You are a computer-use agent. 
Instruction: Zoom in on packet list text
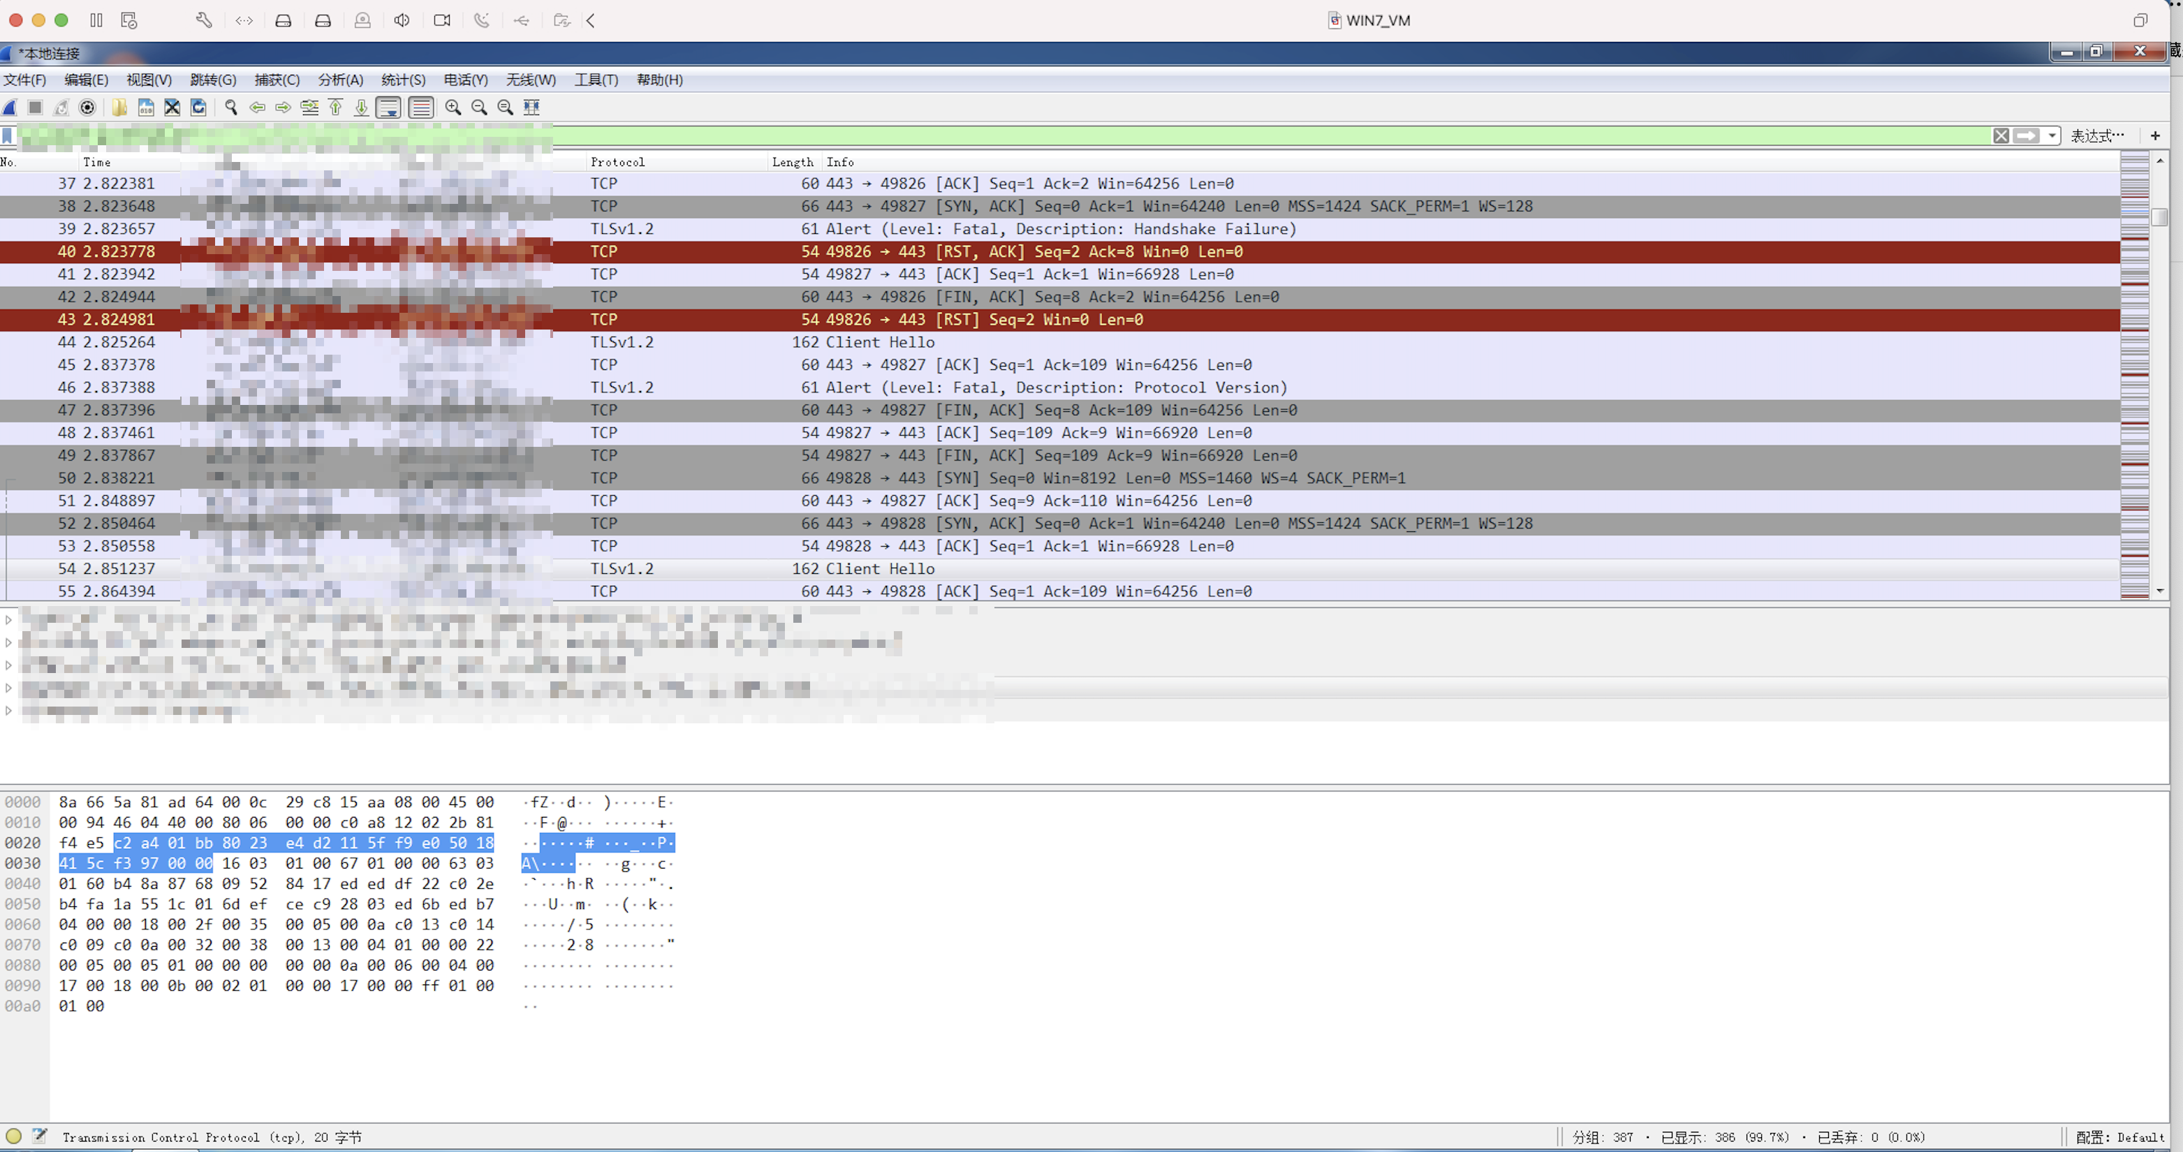453,108
